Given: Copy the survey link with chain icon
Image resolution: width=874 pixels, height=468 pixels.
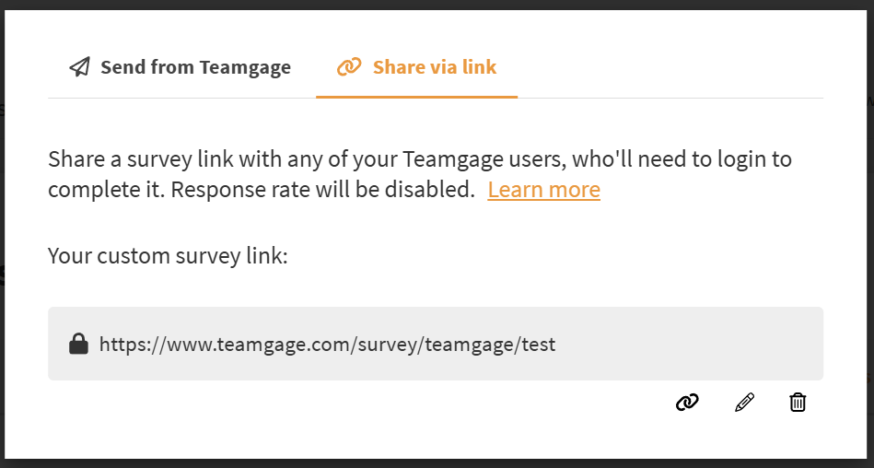Looking at the screenshot, I should [x=687, y=402].
